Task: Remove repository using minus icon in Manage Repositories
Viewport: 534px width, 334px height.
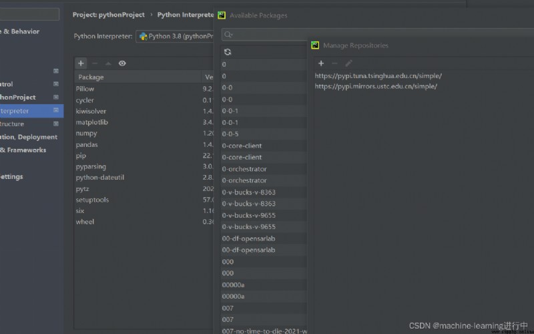Action: click(x=334, y=63)
